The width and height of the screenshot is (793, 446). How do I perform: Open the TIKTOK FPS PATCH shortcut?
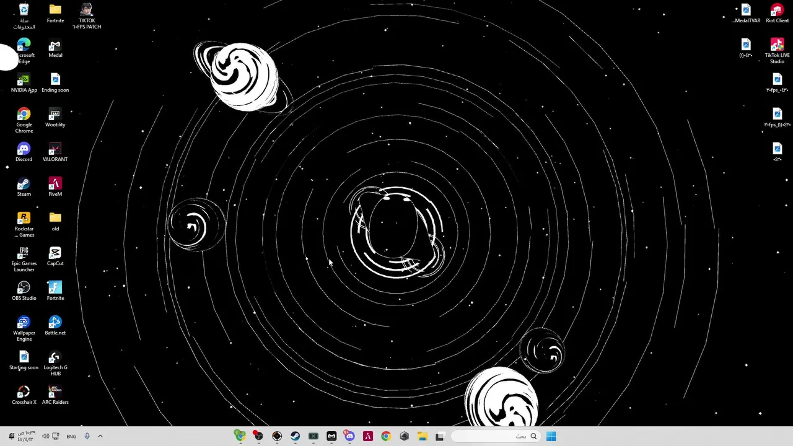click(x=87, y=16)
